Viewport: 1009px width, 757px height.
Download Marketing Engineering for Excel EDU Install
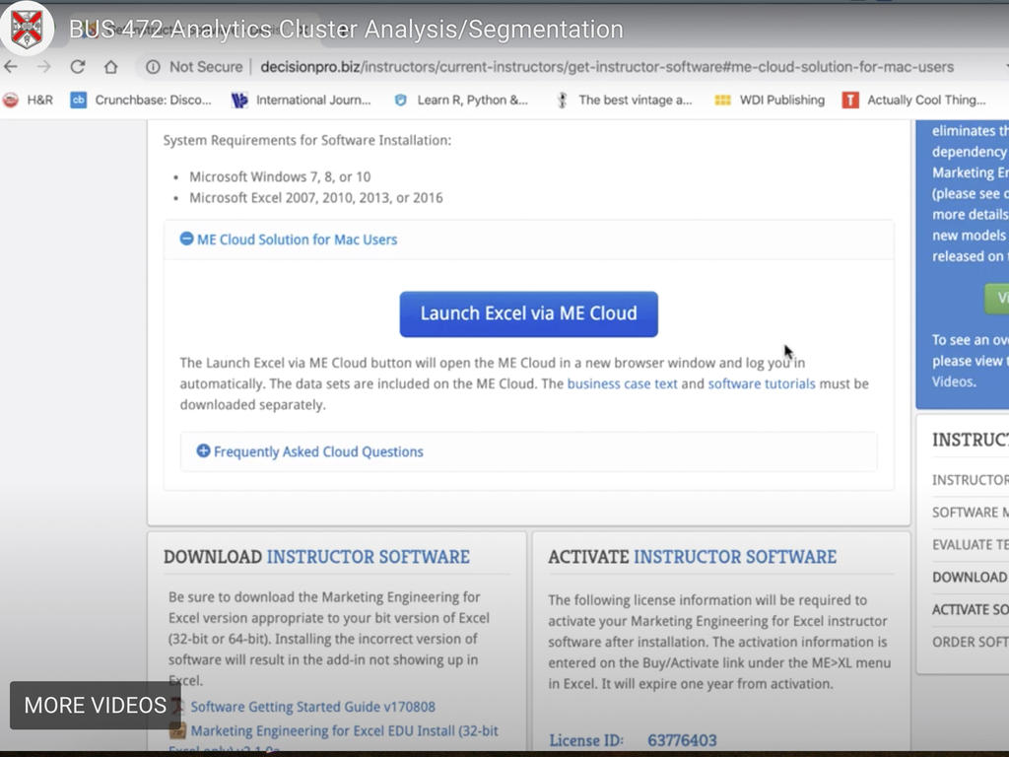(x=344, y=731)
